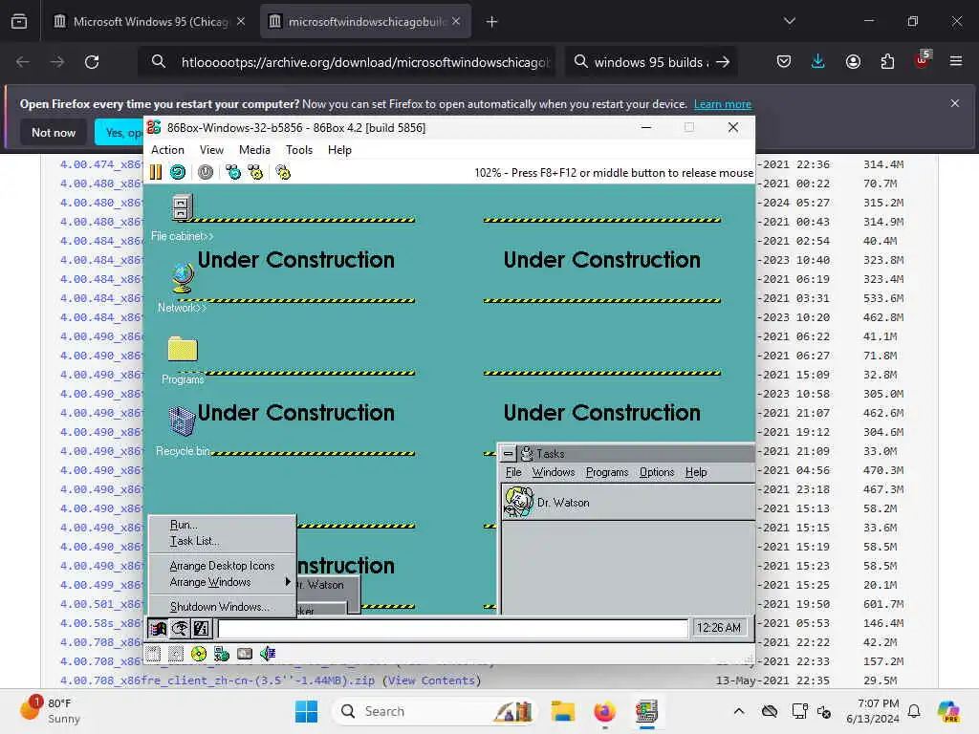Open the 86Box Media menu
The width and height of the screenshot is (979, 734).
(x=254, y=150)
